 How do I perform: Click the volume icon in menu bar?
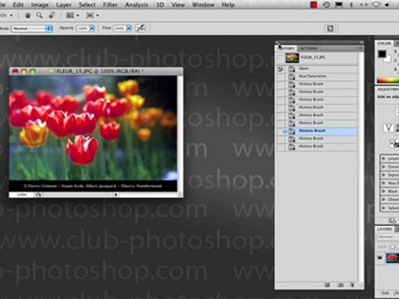388,5
